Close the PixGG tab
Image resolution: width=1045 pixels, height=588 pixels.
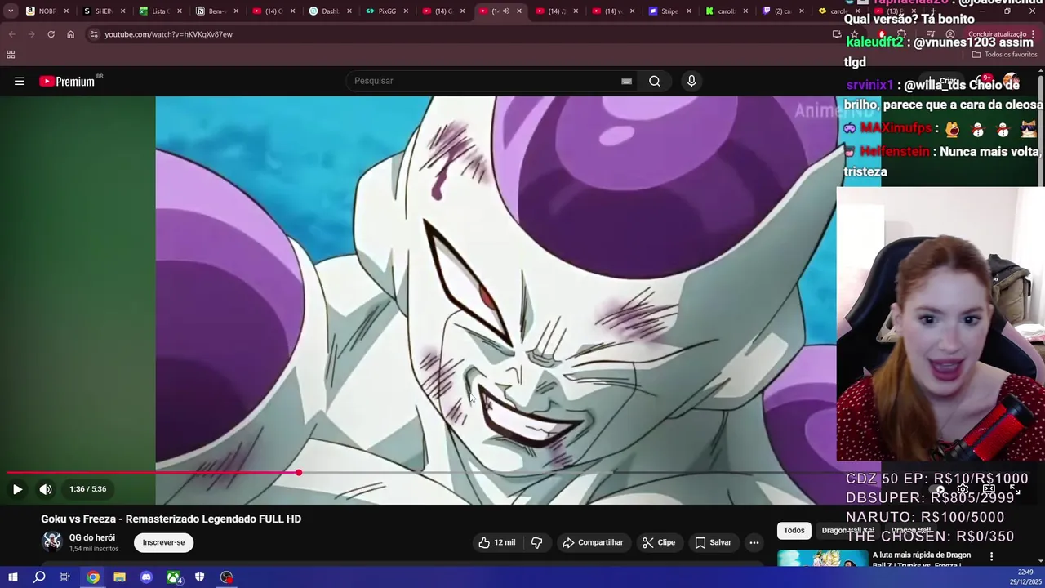coord(406,11)
